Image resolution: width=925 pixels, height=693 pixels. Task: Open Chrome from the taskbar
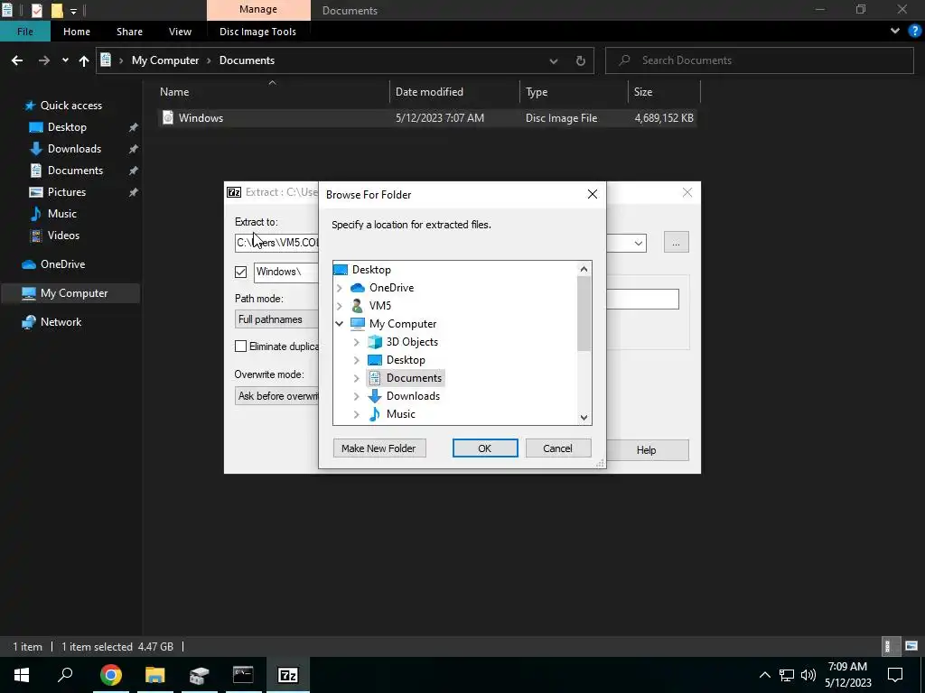tap(110, 675)
